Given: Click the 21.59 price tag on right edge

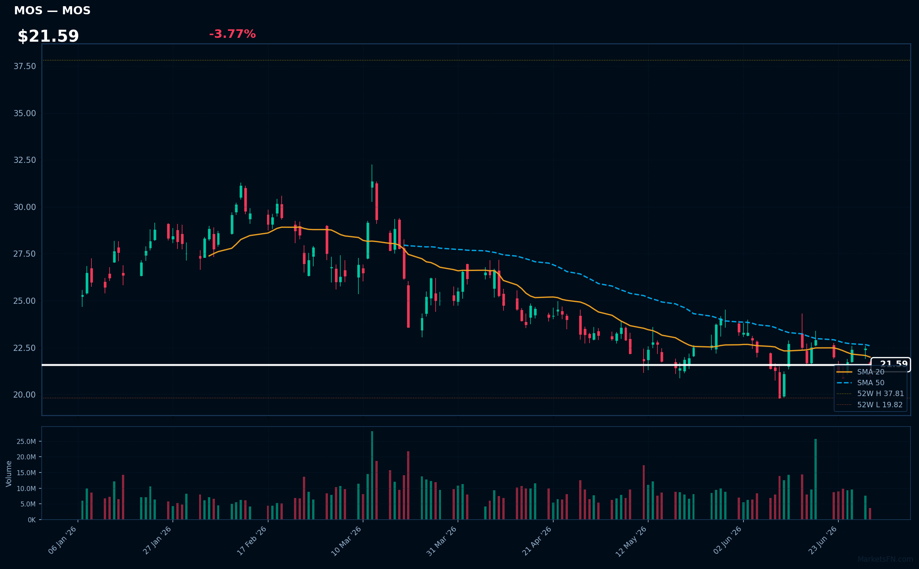Looking at the screenshot, I should coord(891,364).
